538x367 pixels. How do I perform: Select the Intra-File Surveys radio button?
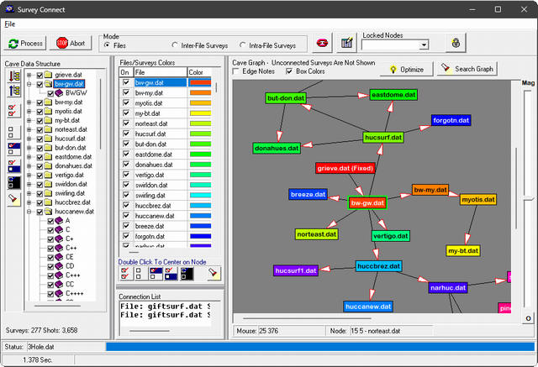(243, 45)
